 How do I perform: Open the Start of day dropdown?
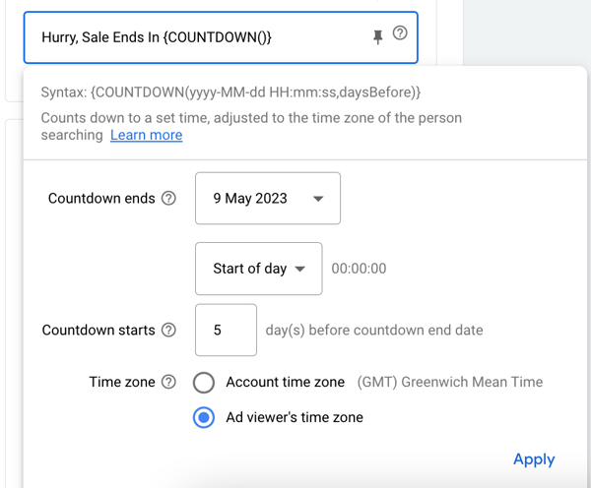259,269
